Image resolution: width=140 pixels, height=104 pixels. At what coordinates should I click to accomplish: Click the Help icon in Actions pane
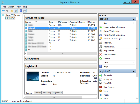[x=101, y=67]
